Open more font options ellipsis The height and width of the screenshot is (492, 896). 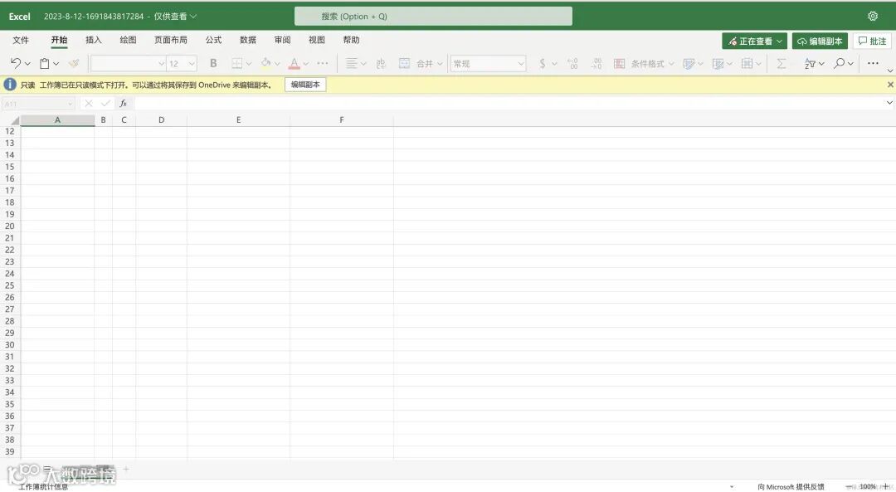[x=322, y=63]
